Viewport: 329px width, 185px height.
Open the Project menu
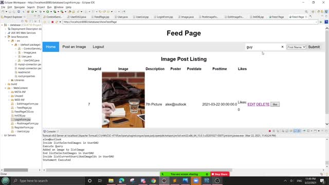coord(41,7)
